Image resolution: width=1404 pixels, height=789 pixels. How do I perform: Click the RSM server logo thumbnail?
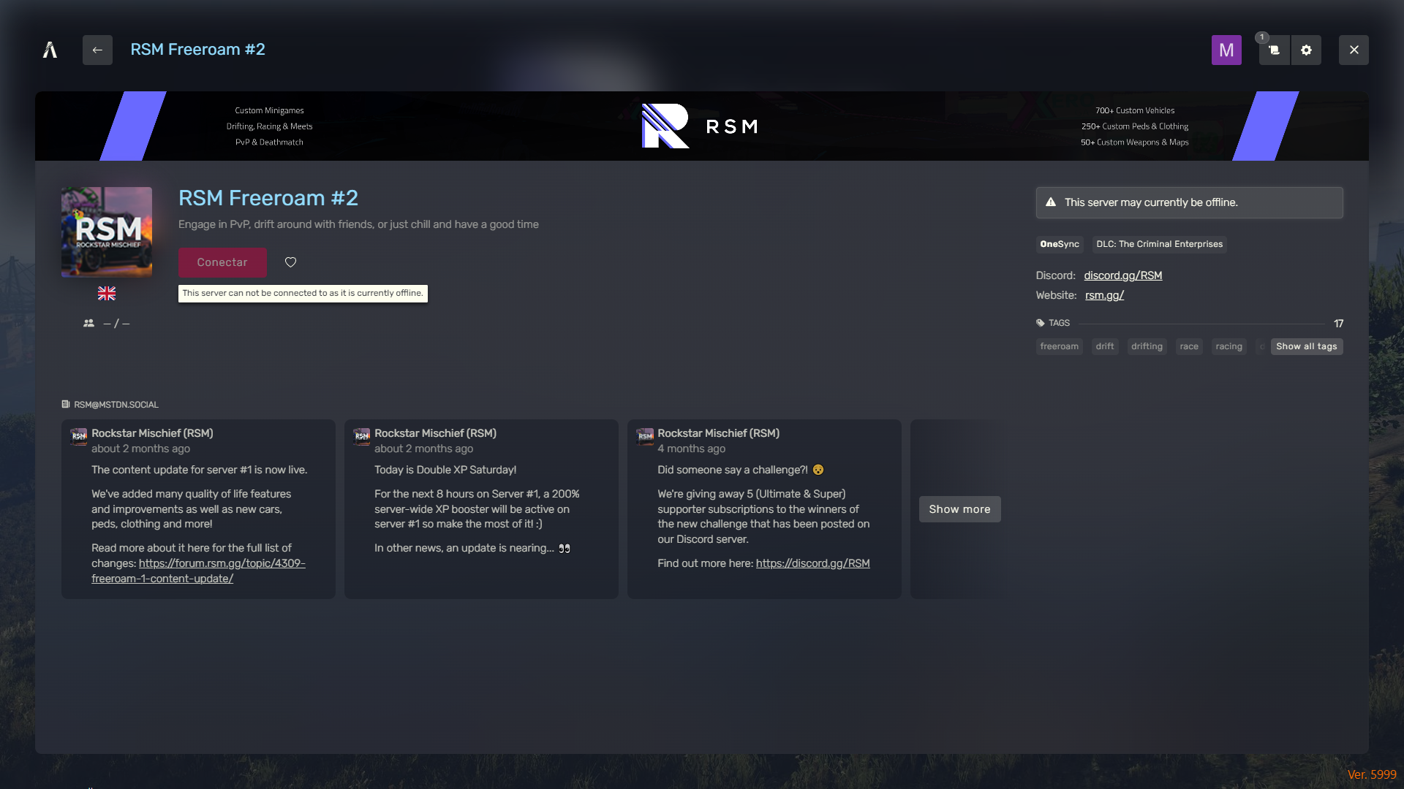coord(107,232)
